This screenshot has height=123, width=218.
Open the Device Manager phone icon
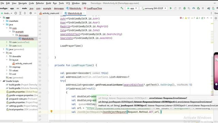click(213, 8)
